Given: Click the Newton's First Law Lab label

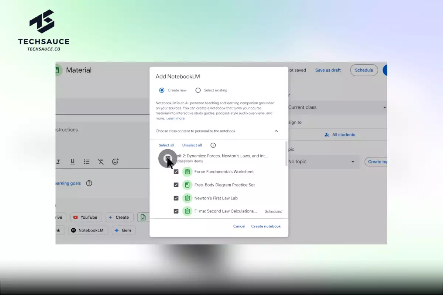Looking at the screenshot, I should [216, 198].
